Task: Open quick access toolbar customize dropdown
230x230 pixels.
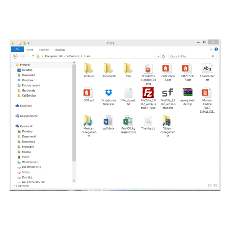Action: click(x=29, y=43)
